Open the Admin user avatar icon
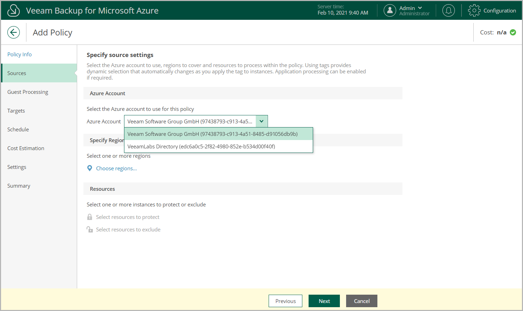Viewport: 523px width, 311px height. 390,10
